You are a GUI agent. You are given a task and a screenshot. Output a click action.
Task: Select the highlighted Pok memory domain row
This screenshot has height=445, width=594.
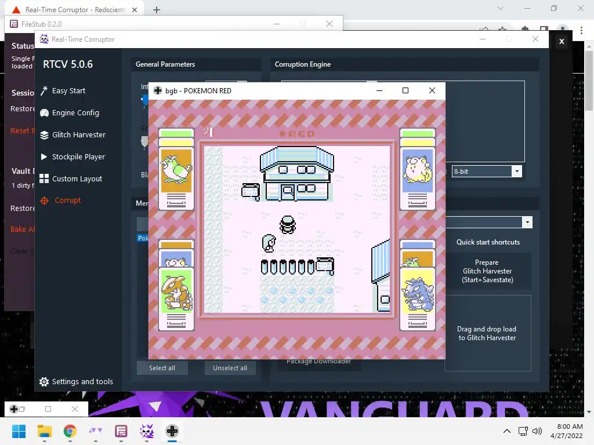click(143, 238)
